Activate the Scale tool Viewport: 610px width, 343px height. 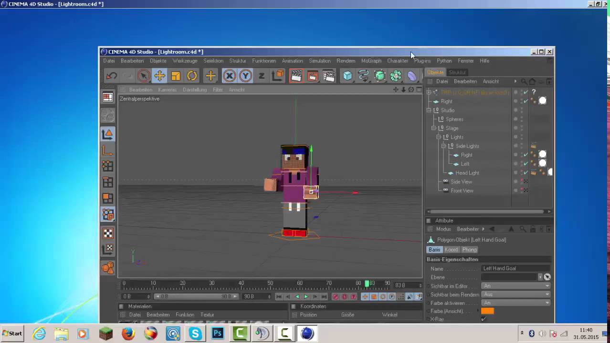[176, 76]
